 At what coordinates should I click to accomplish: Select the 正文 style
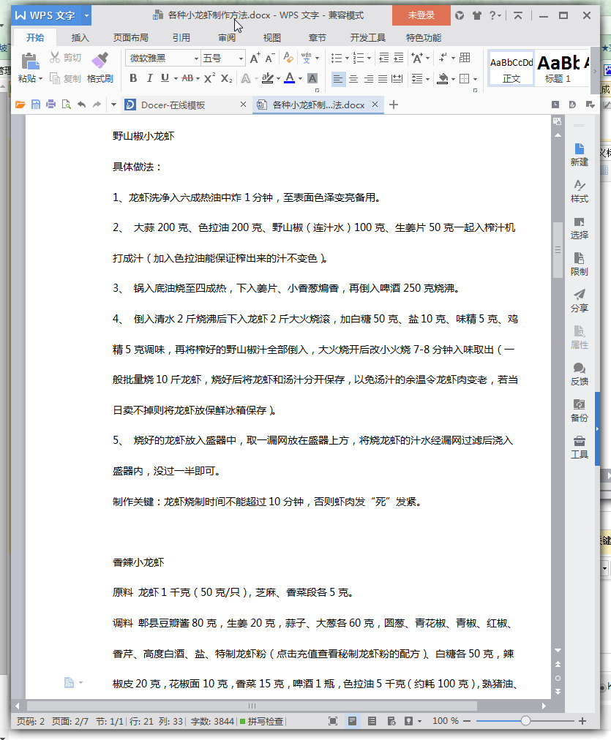(511, 69)
